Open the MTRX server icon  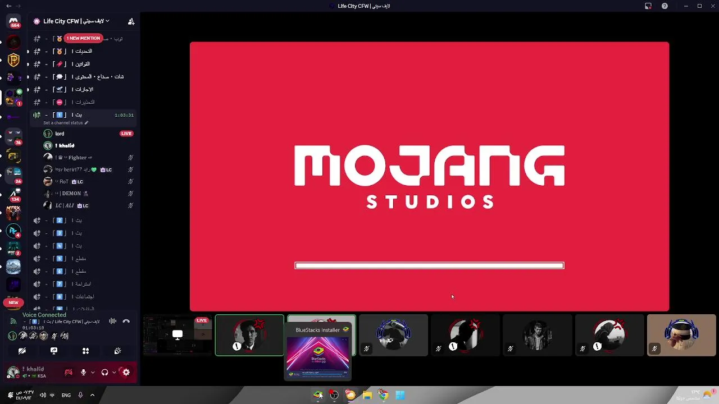click(x=13, y=213)
